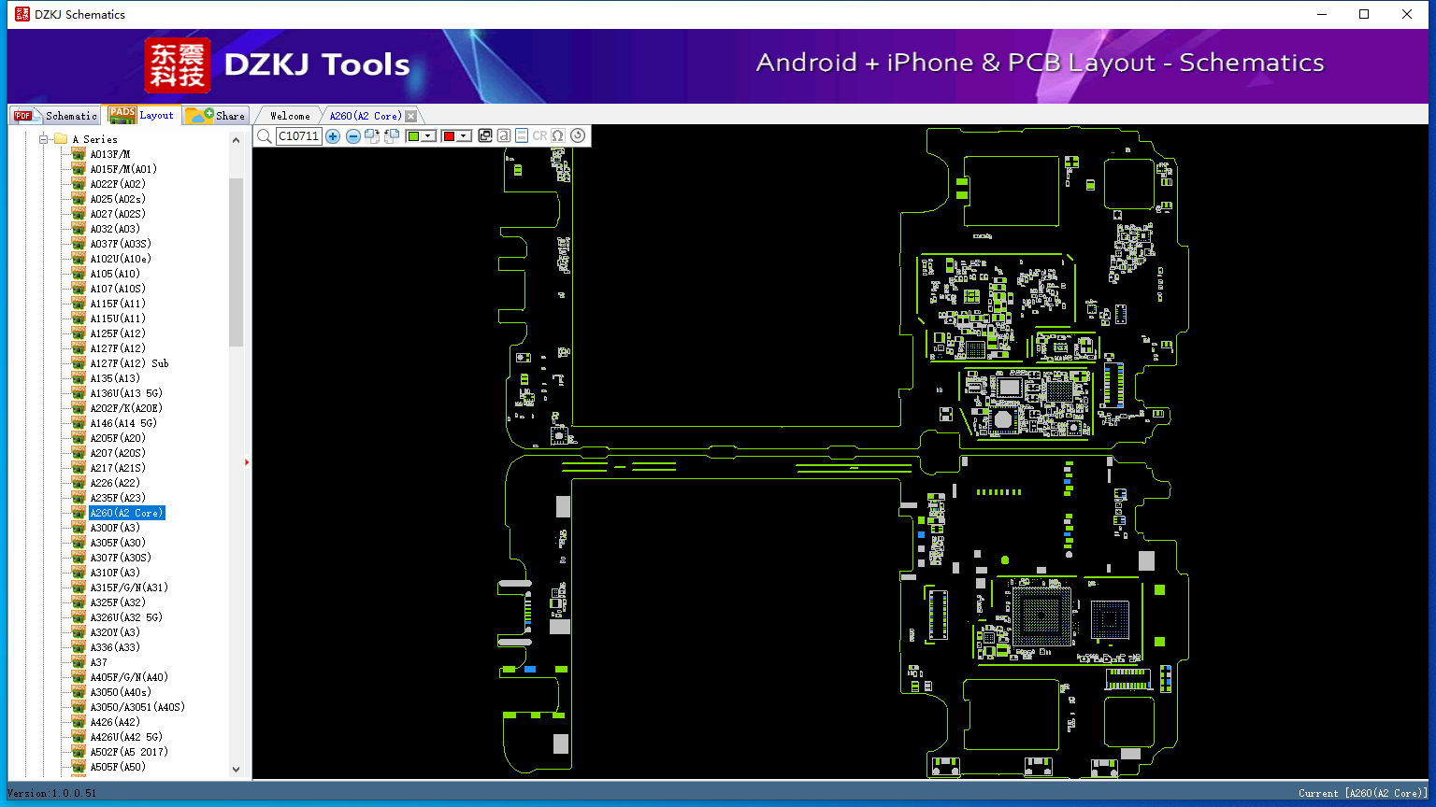Open the Welcome document tab
1436x807 pixels.
tap(290, 116)
